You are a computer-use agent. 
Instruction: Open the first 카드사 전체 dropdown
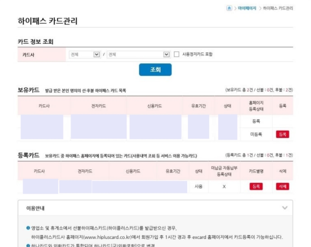85,55
